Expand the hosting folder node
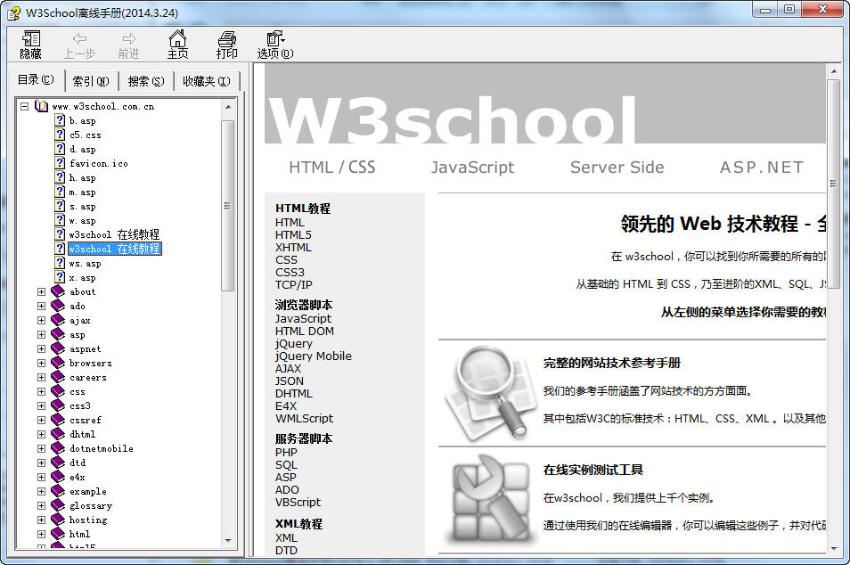 (x=41, y=520)
